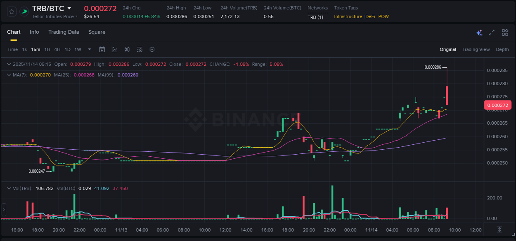Screen dimensions: 516x241
Task: Change chart style using chart type icon
Action: (x=114, y=49)
